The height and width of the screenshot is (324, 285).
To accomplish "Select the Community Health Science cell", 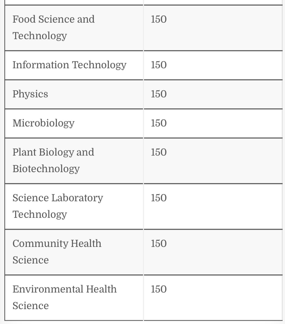I will coord(74,252).
